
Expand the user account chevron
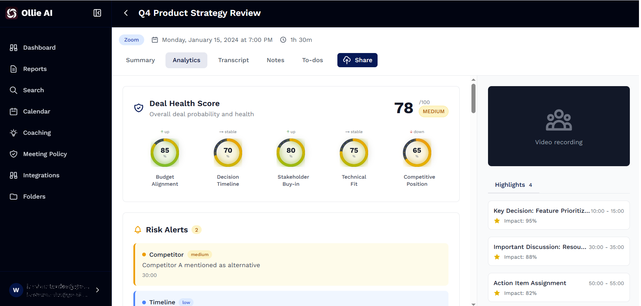(x=98, y=290)
